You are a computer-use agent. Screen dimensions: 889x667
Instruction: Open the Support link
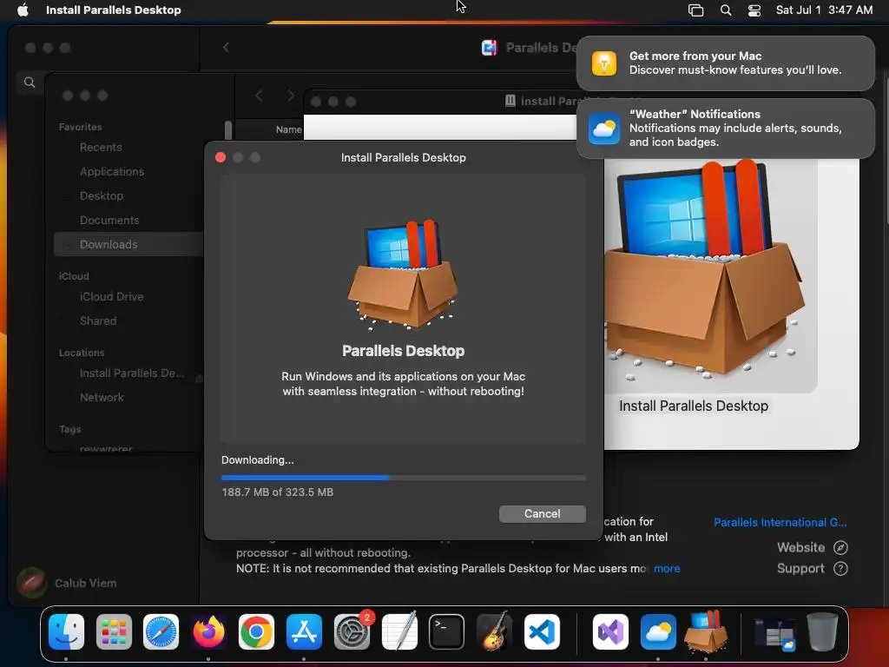[x=813, y=568]
